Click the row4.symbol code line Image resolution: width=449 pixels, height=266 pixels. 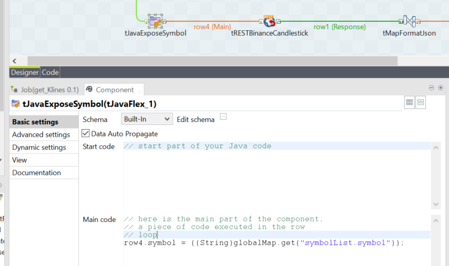pos(264,243)
